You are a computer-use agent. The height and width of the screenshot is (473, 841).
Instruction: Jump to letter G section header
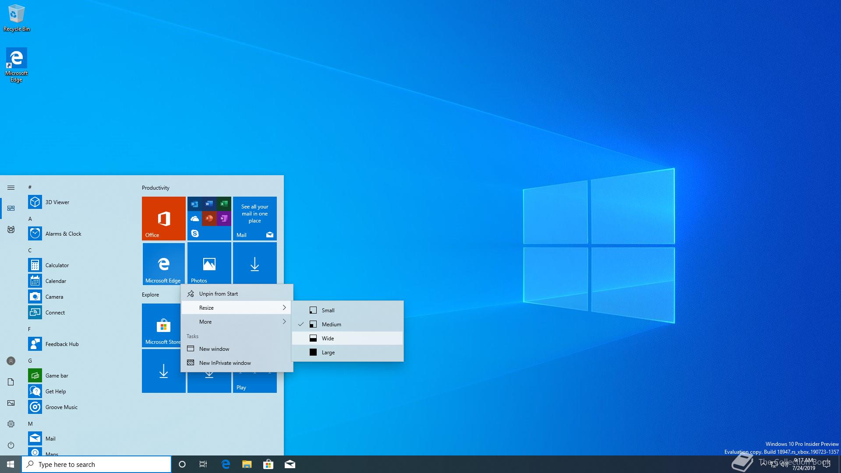pos(30,360)
